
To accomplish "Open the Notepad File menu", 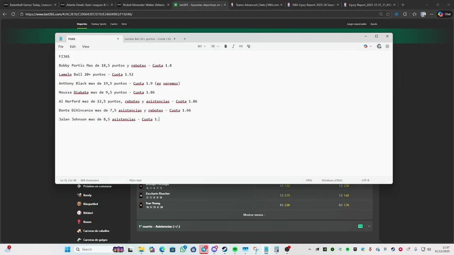I will coord(61,46).
